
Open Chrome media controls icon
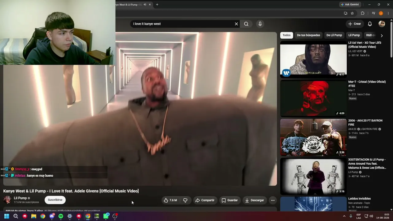[373, 13]
